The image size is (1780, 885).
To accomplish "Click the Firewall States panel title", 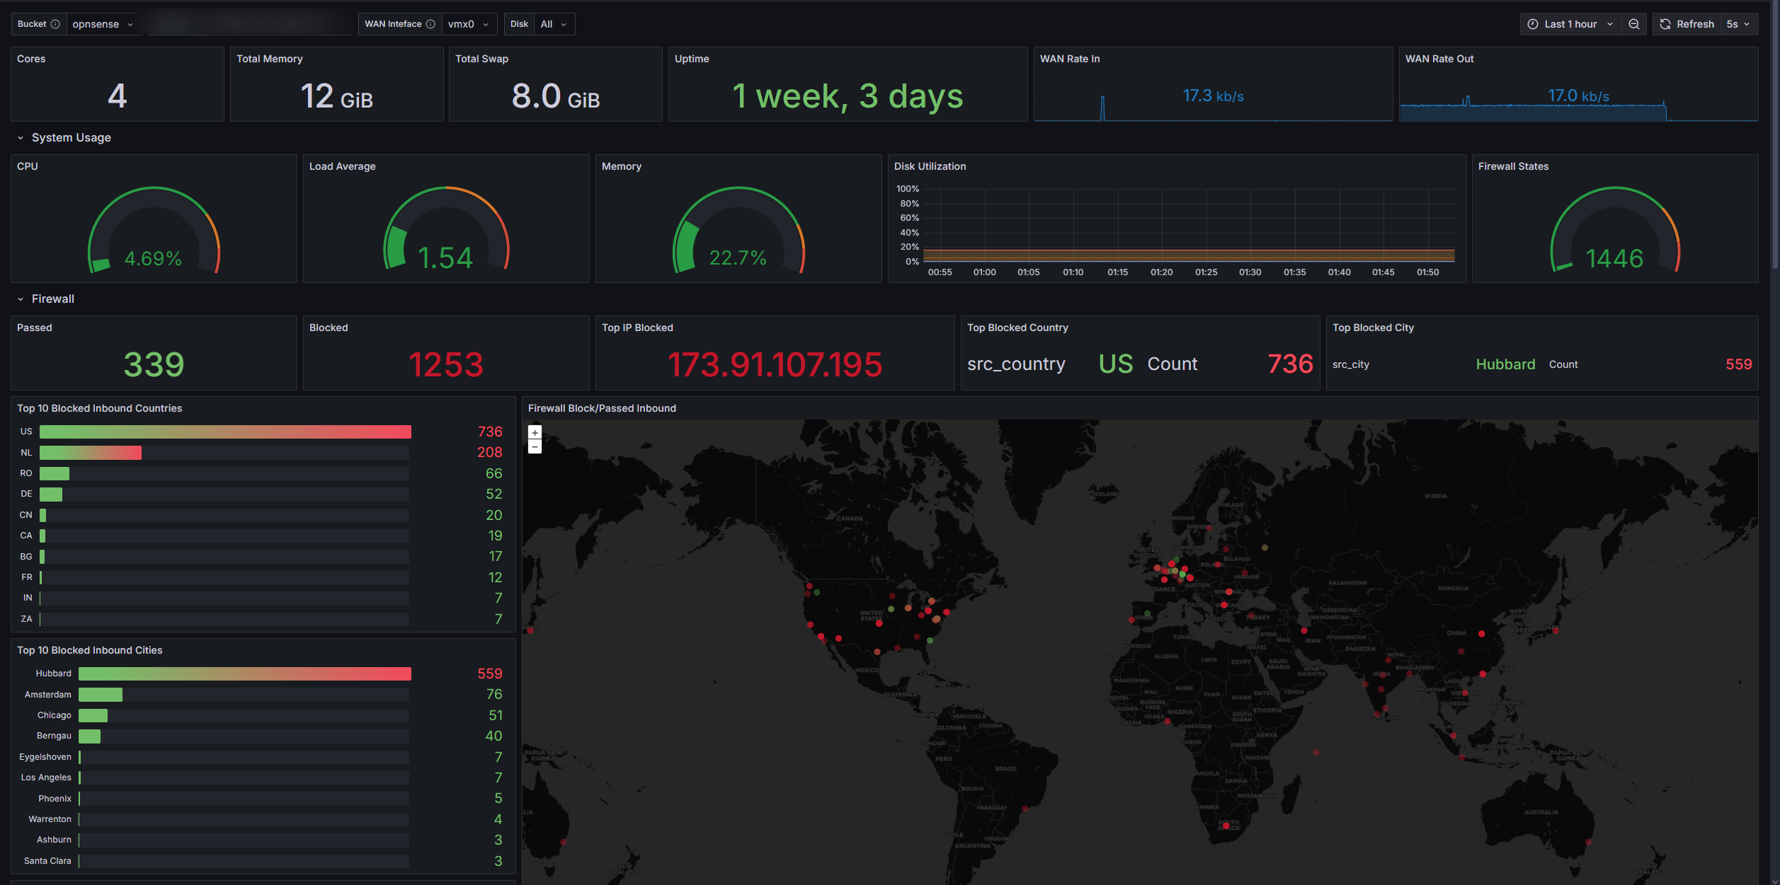I will (x=1514, y=166).
